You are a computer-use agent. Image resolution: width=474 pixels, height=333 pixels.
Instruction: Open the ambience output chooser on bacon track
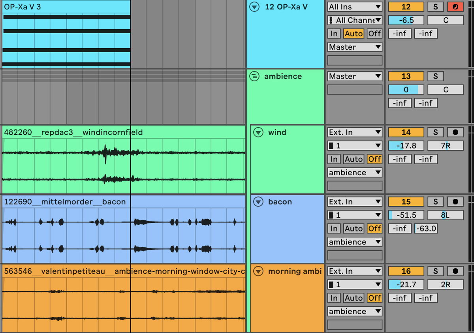click(354, 242)
